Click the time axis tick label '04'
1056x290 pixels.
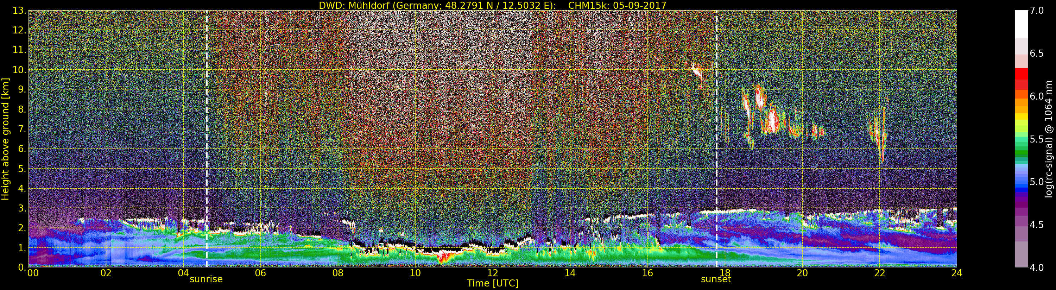click(183, 273)
